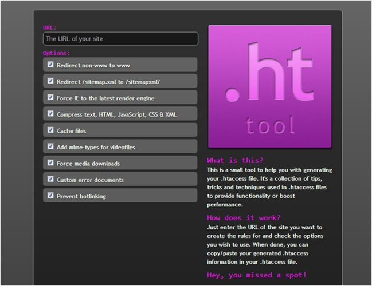Click 'Hey, you missed a spot!' heading
372x286 pixels.
point(257,275)
